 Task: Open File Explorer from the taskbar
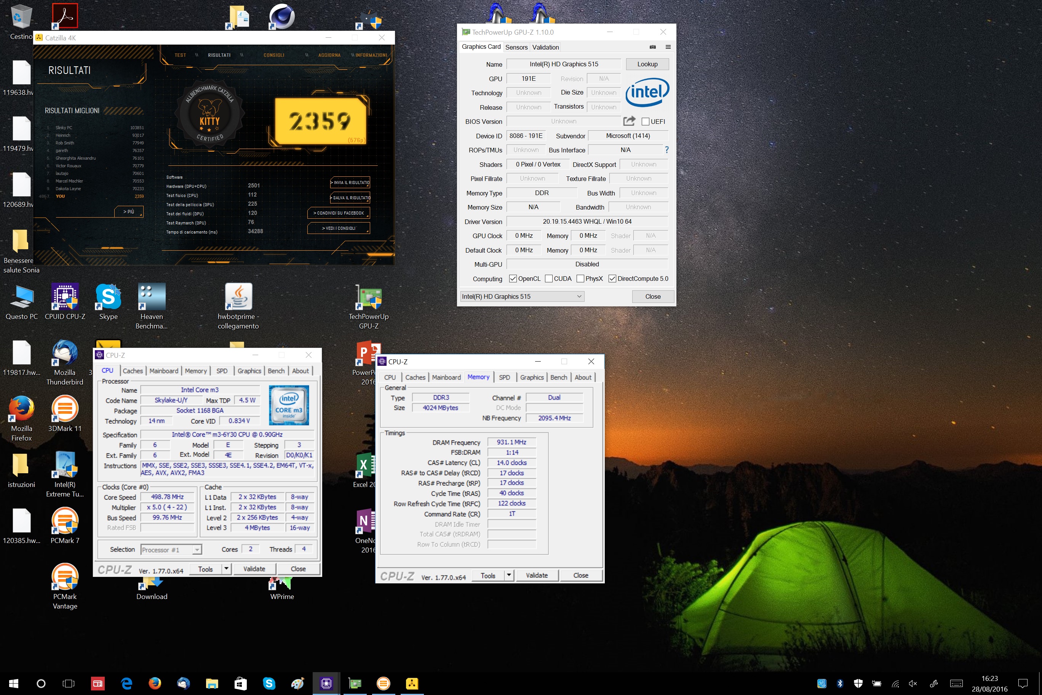pyautogui.click(x=212, y=683)
